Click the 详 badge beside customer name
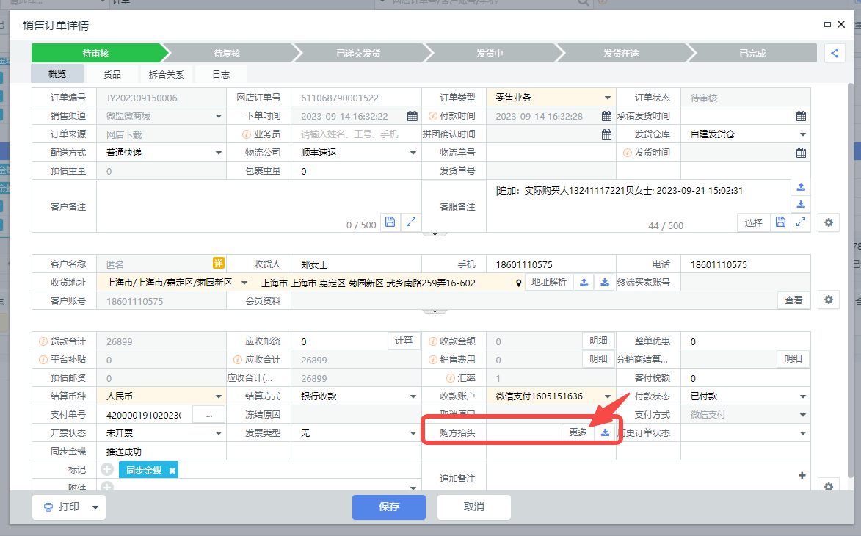 [x=218, y=264]
